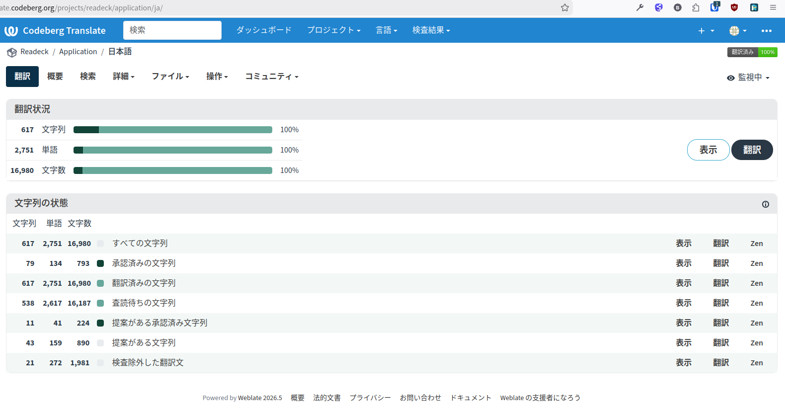
Task: Expand the プロジェクト dropdown menu
Action: point(333,30)
